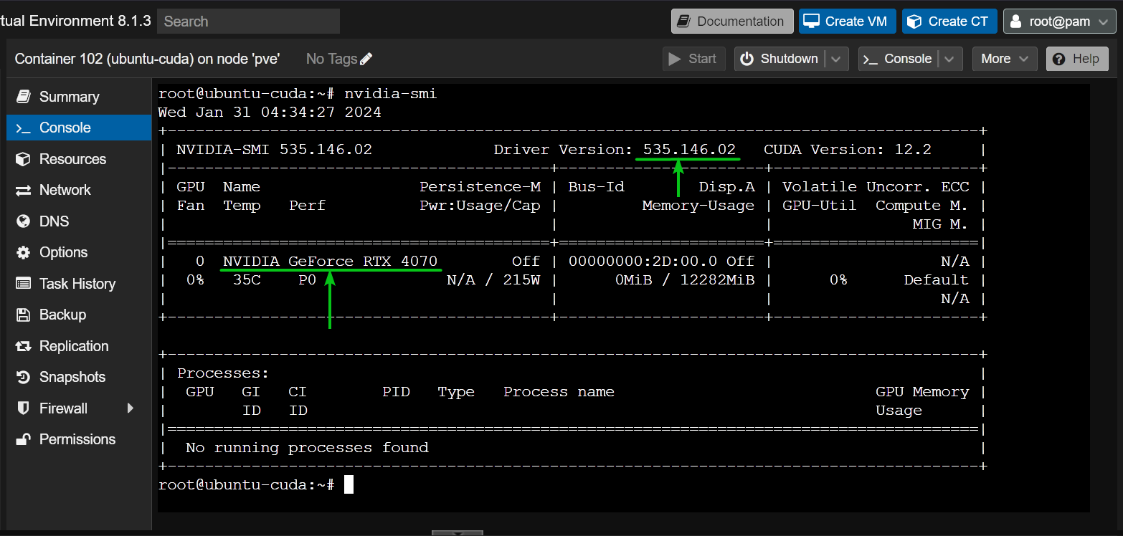Click the DNS globe icon

[x=24, y=221]
